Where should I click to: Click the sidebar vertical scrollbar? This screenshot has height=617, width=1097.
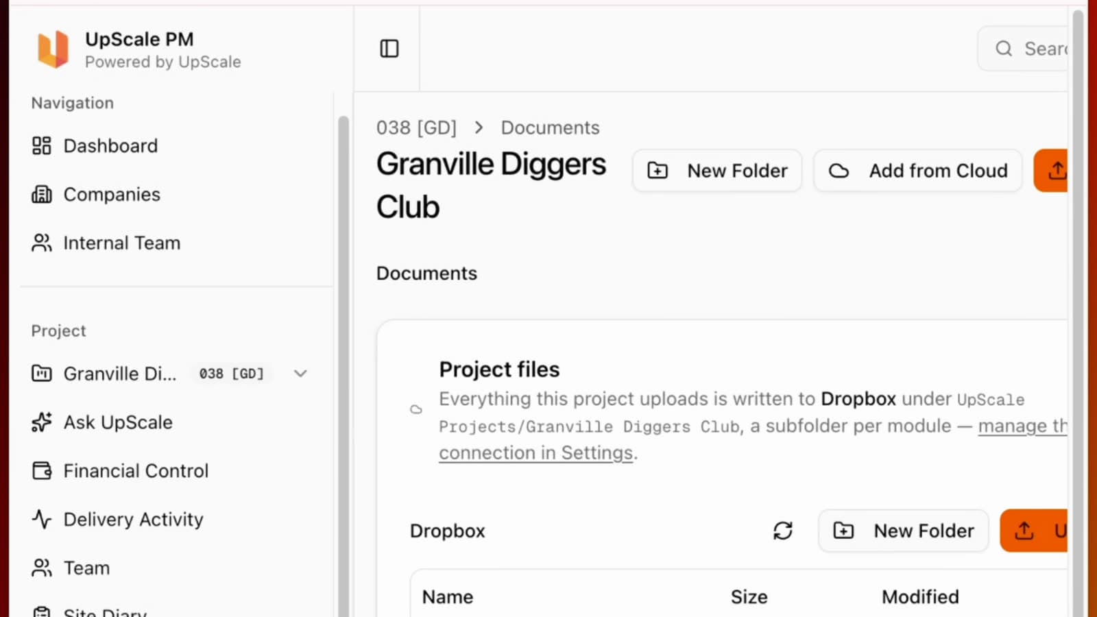(x=343, y=367)
